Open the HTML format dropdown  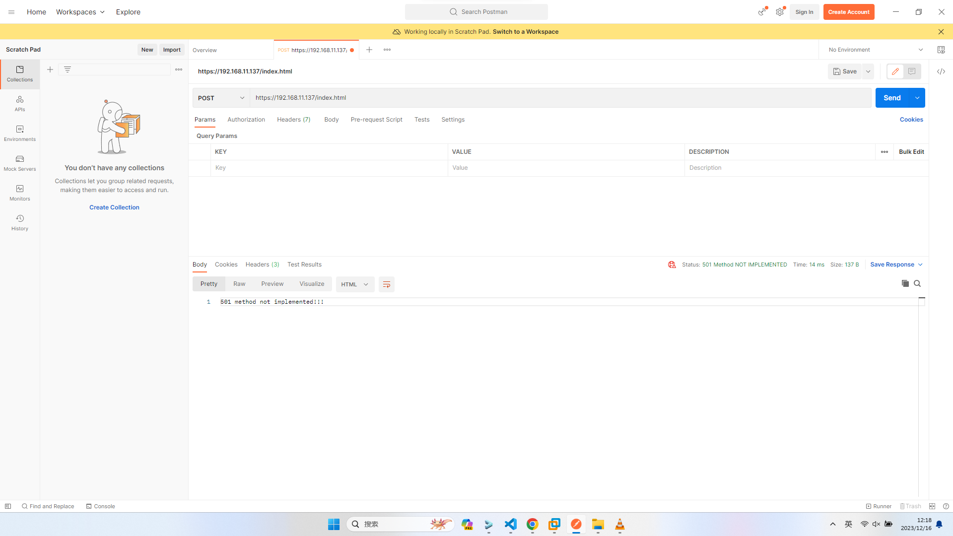pyautogui.click(x=354, y=284)
